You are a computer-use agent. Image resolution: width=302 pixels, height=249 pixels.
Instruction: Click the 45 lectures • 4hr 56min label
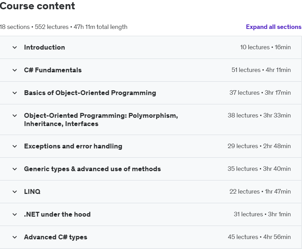[259, 237]
